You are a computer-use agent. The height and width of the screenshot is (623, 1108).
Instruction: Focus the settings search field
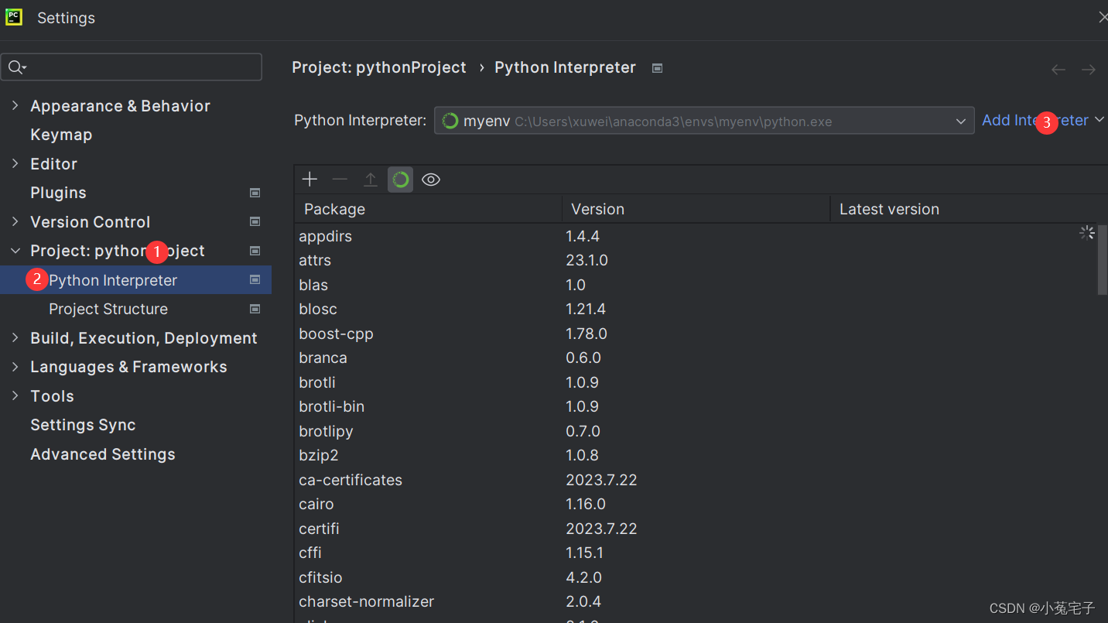[132, 67]
